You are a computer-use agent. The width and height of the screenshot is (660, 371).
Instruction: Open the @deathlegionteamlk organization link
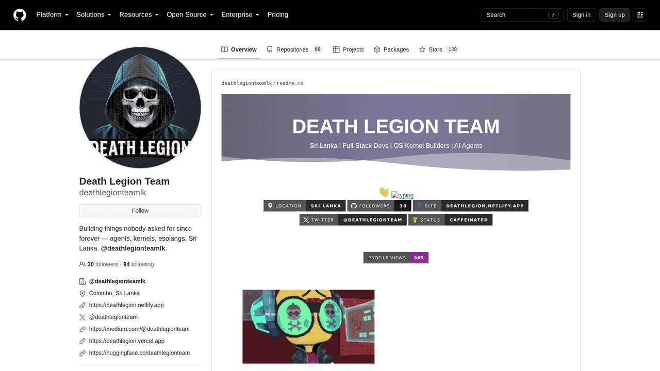click(x=117, y=281)
